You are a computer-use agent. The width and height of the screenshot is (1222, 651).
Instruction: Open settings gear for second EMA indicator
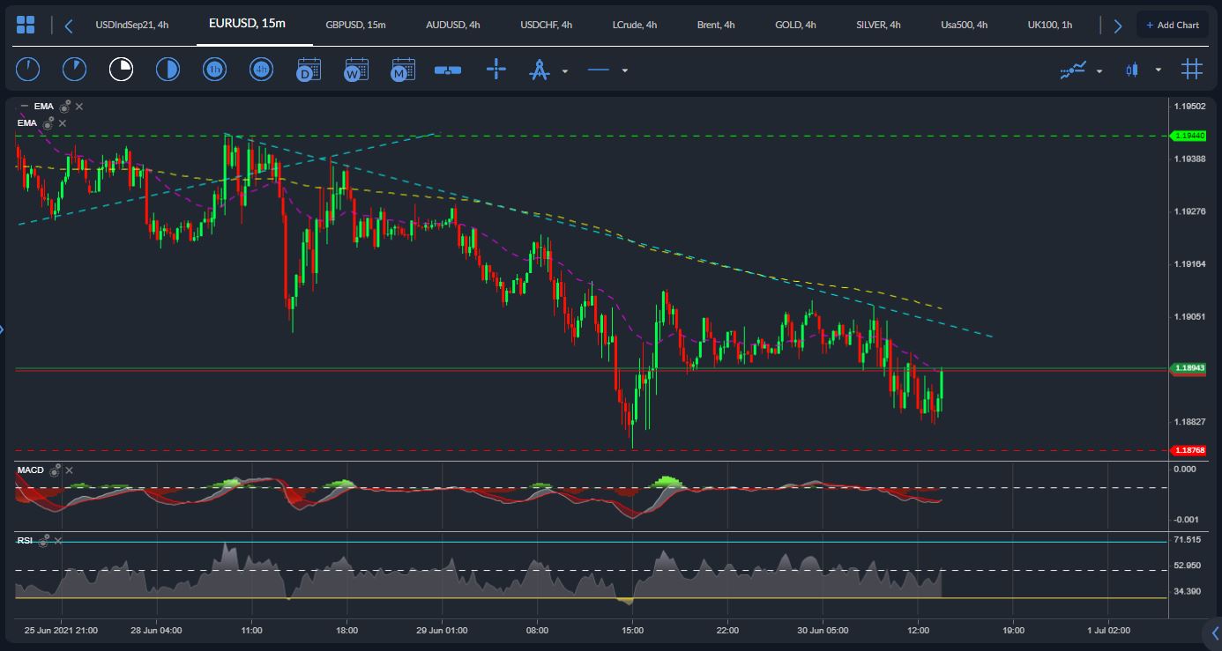click(48, 124)
